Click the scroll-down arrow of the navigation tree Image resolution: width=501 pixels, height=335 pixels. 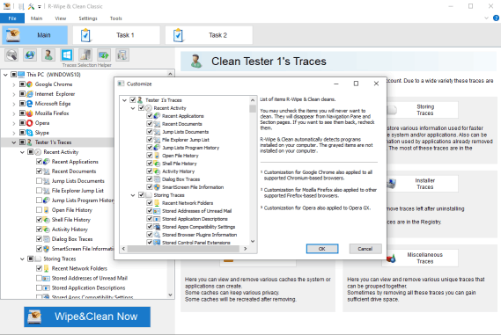[x=170, y=295]
